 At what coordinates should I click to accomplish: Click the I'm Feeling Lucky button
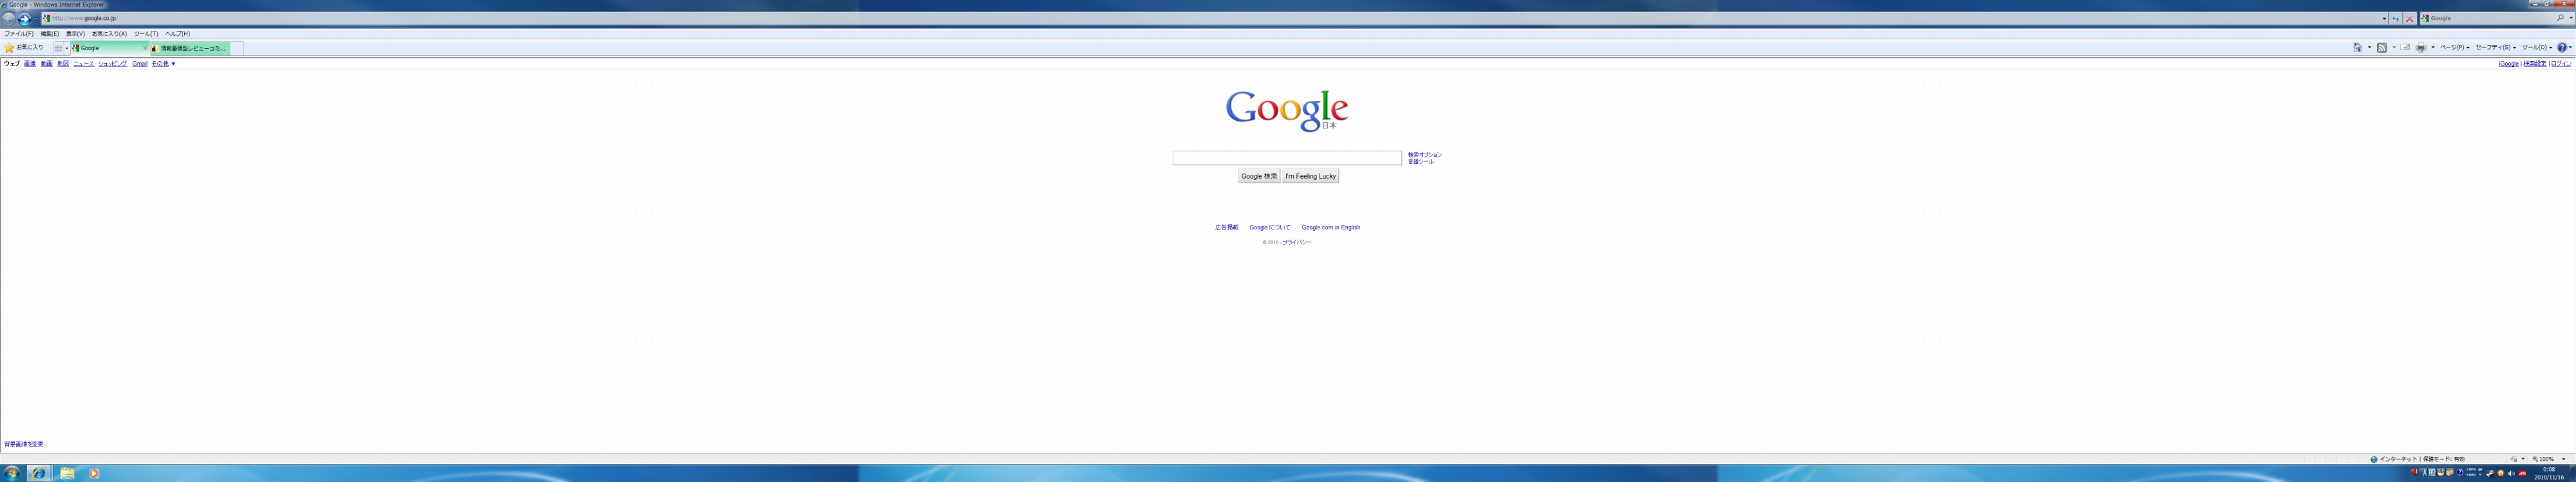pyautogui.click(x=1311, y=177)
